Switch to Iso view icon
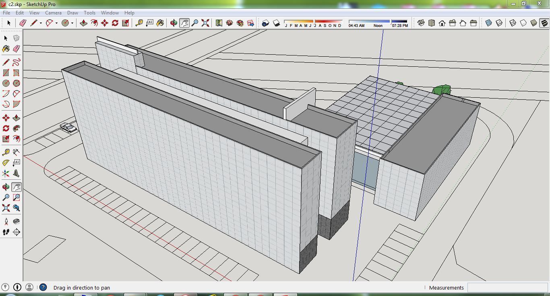550x296 pixels. coord(421,23)
